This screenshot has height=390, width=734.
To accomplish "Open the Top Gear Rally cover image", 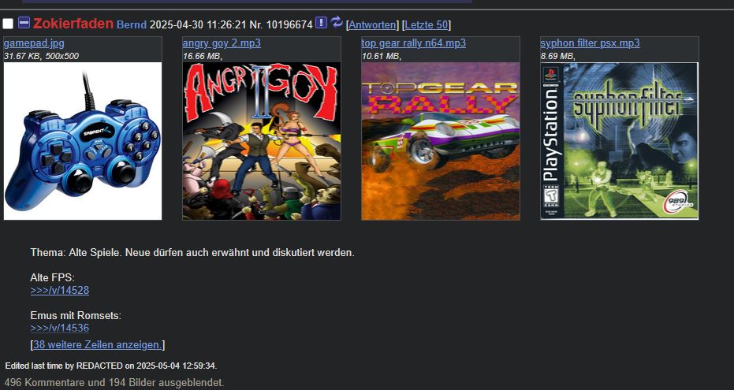I will pyautogui.click(x=441, y=141).
